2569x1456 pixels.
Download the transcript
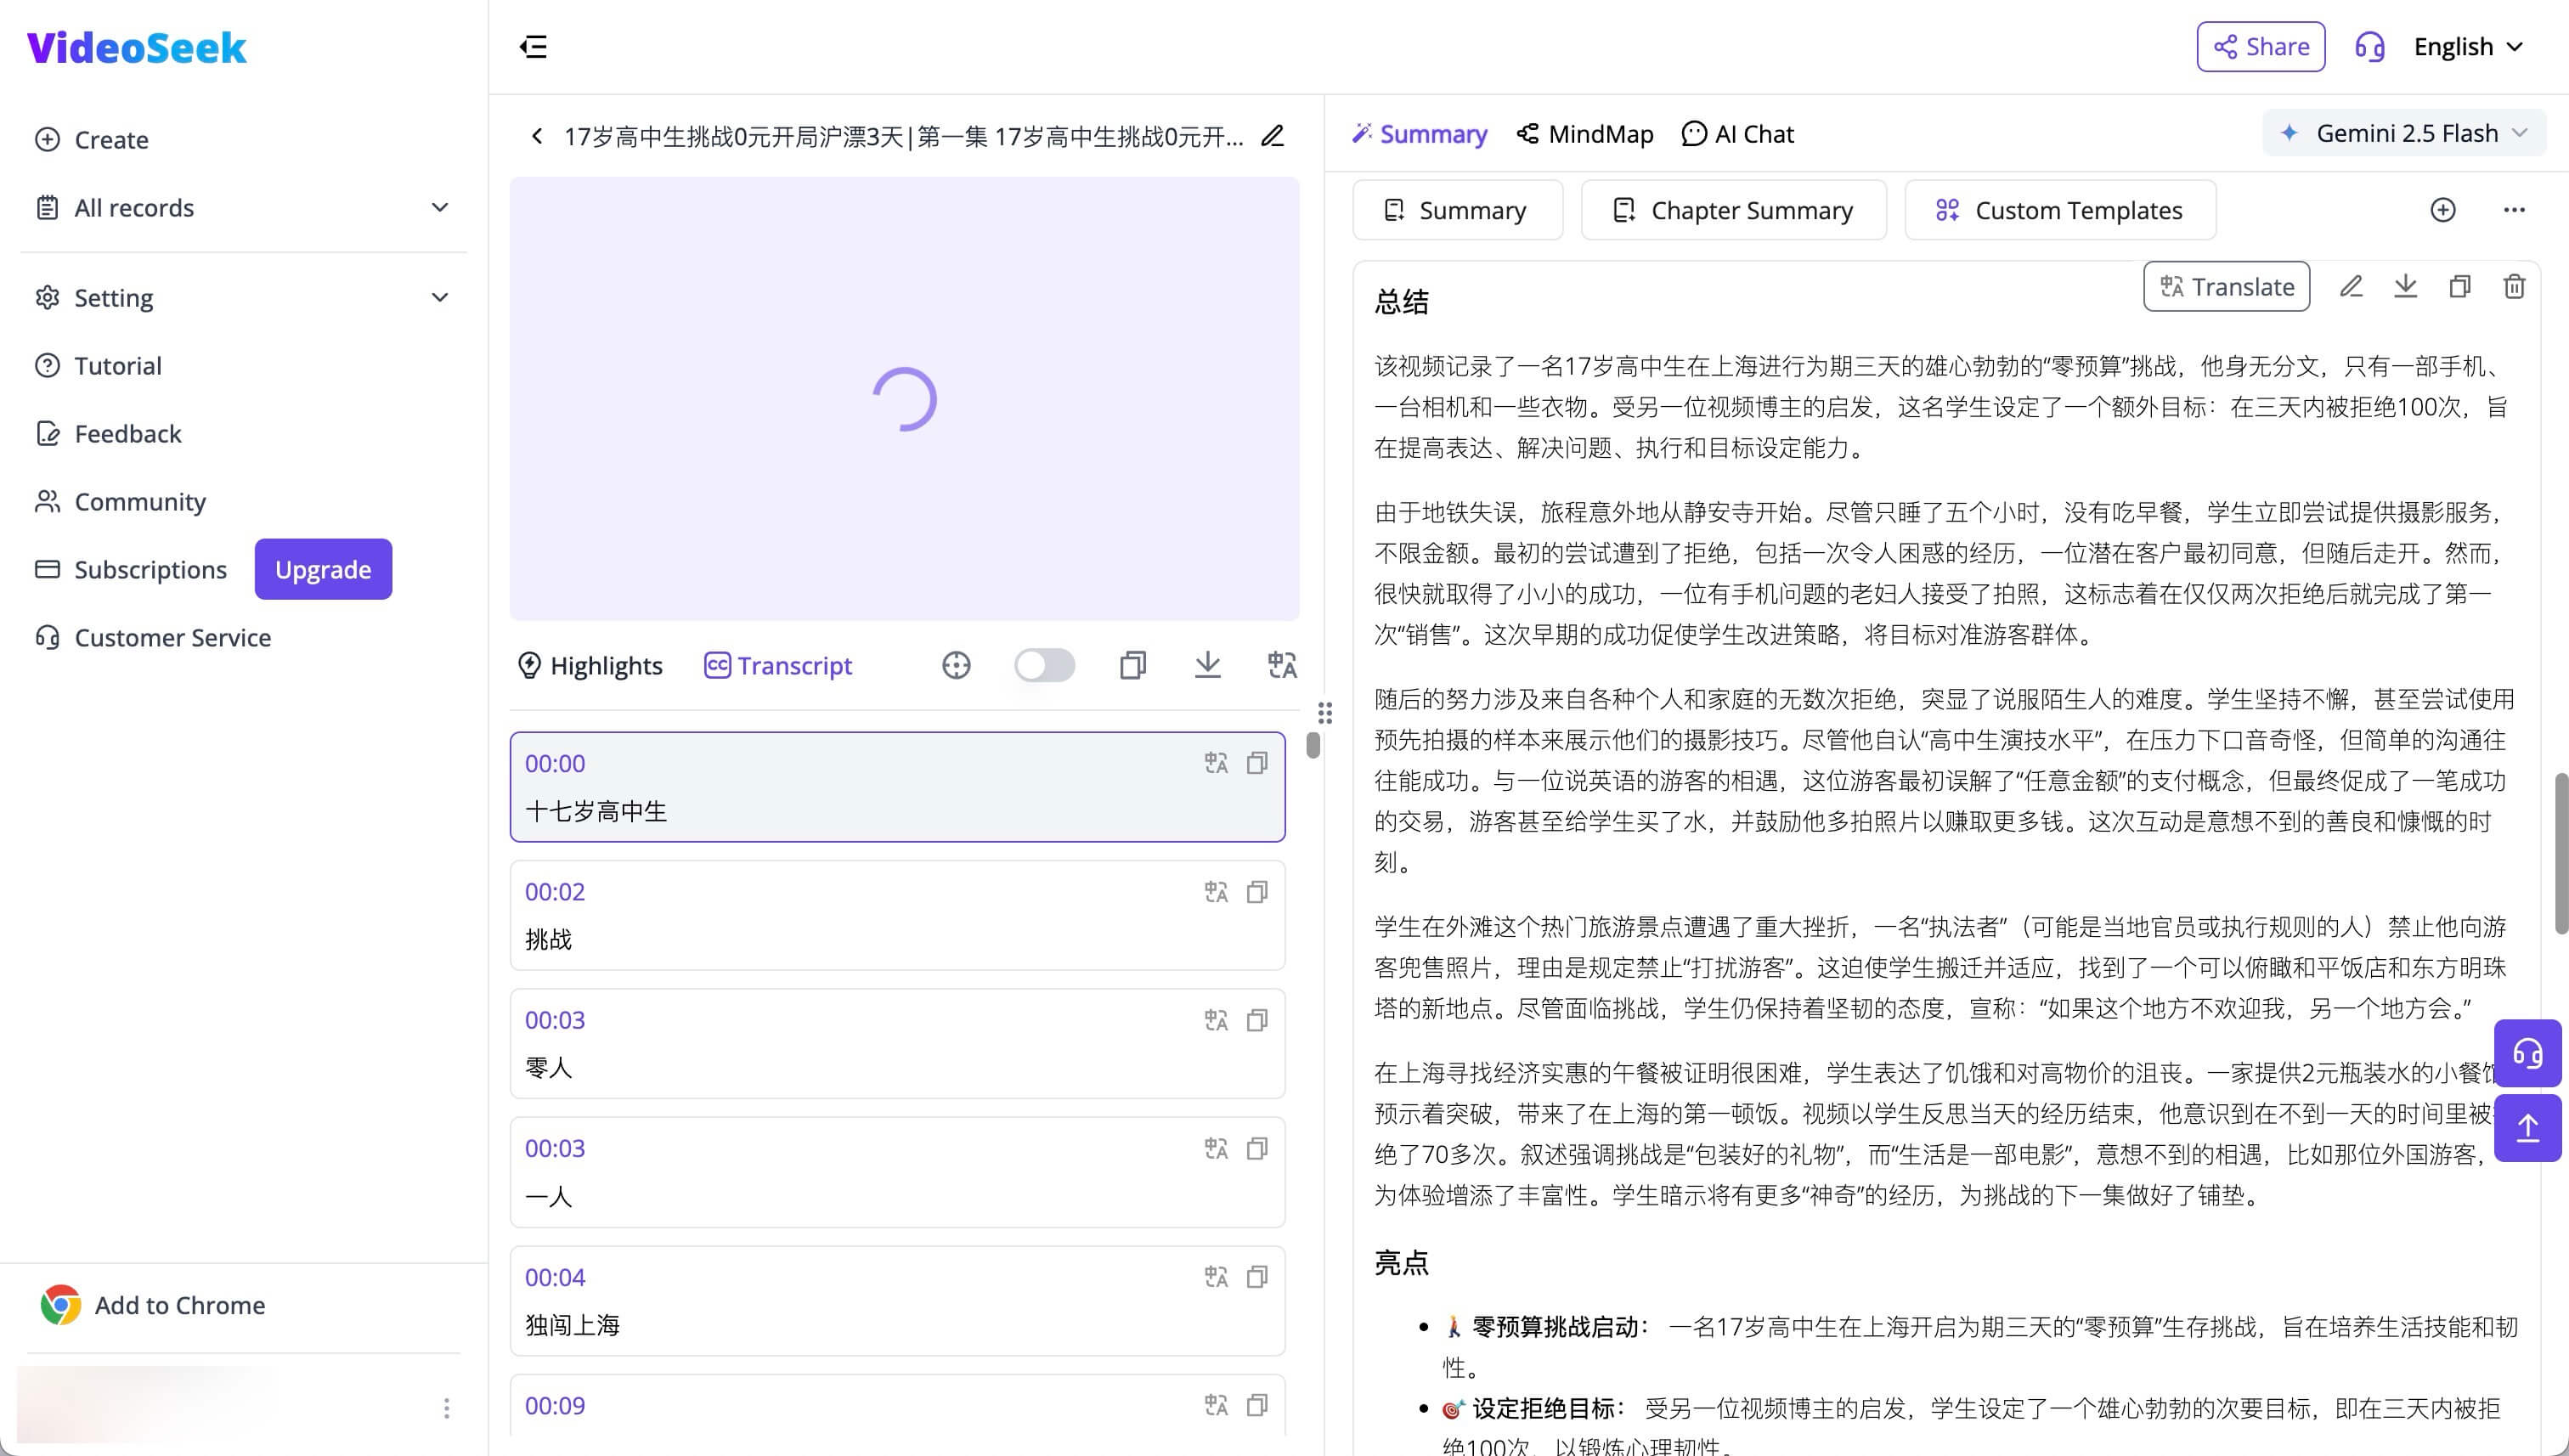point(1208,665)
